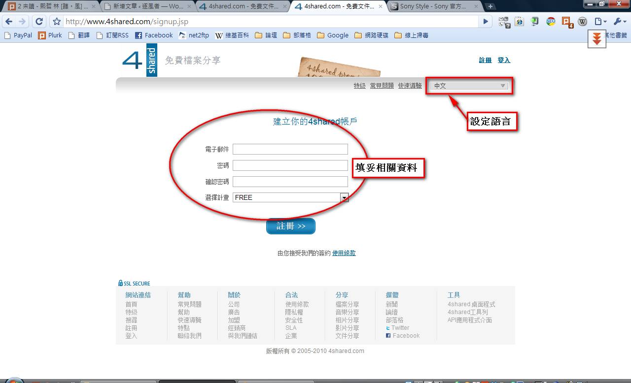The width and height of the screenshot is (631, 383).
Task: Click the 註冊 link at page top right
Action: click(486, 60)
